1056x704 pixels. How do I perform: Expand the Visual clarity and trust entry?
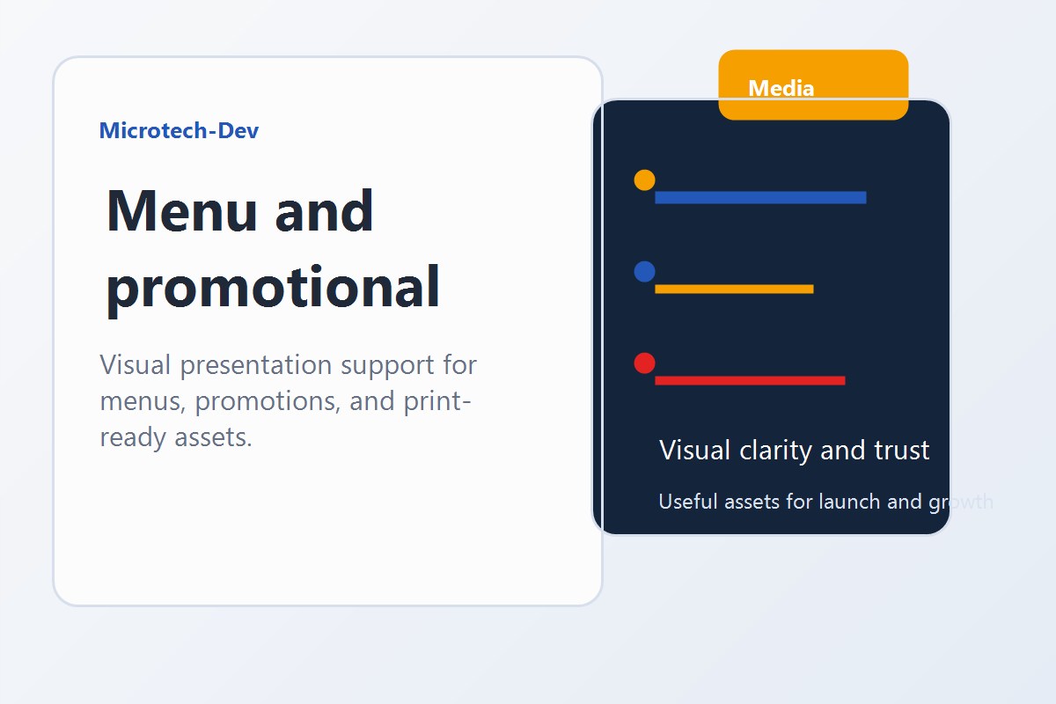[x=794, y=451]
